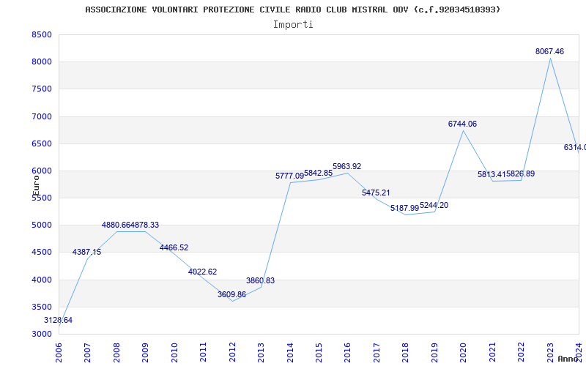Click the data label 5244.20
586x366 pixels.
pyautogui.click(x=434, y=206)
